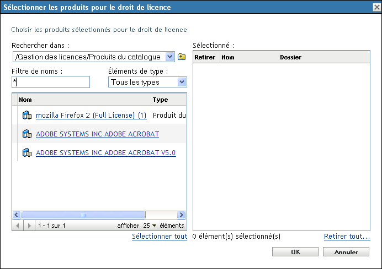Click the mozilla Firefox 2 product icon

coord(27,116)
